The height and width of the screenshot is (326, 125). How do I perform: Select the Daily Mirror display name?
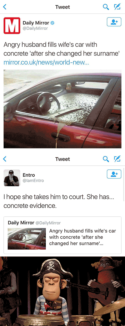(36, 23)
